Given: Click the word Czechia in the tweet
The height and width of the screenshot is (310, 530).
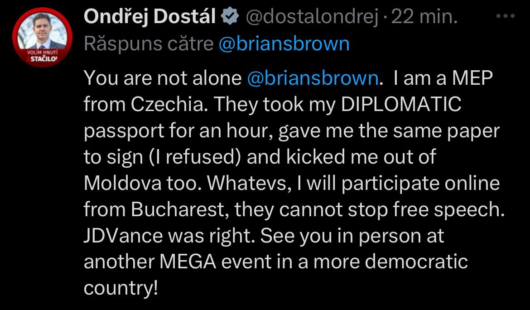Looking at the screenshot, I should 168,104.
